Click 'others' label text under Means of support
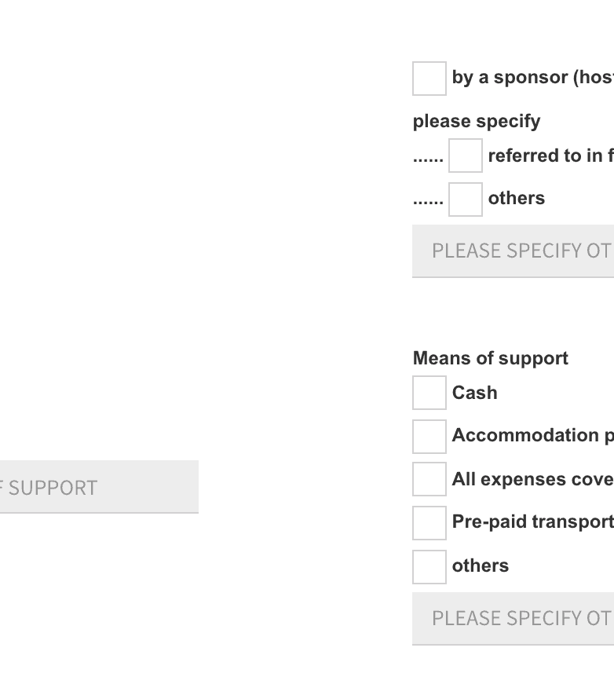 [481, 565]
